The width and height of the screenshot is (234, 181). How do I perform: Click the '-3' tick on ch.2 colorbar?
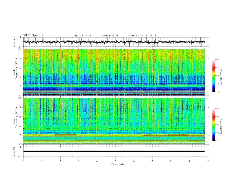tap(218, 109)
